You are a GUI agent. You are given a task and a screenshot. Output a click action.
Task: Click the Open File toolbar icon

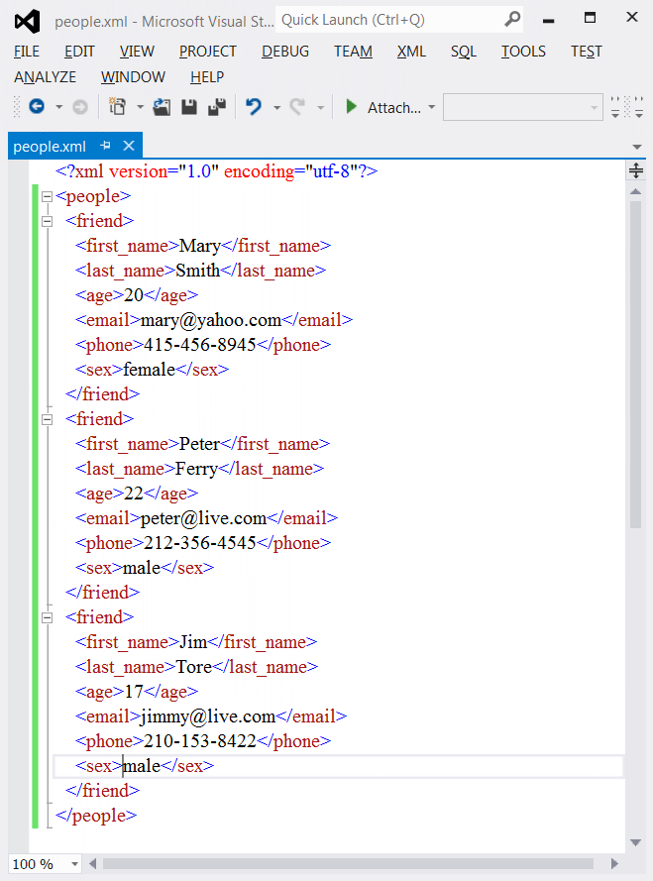click(x=162, y=107)
